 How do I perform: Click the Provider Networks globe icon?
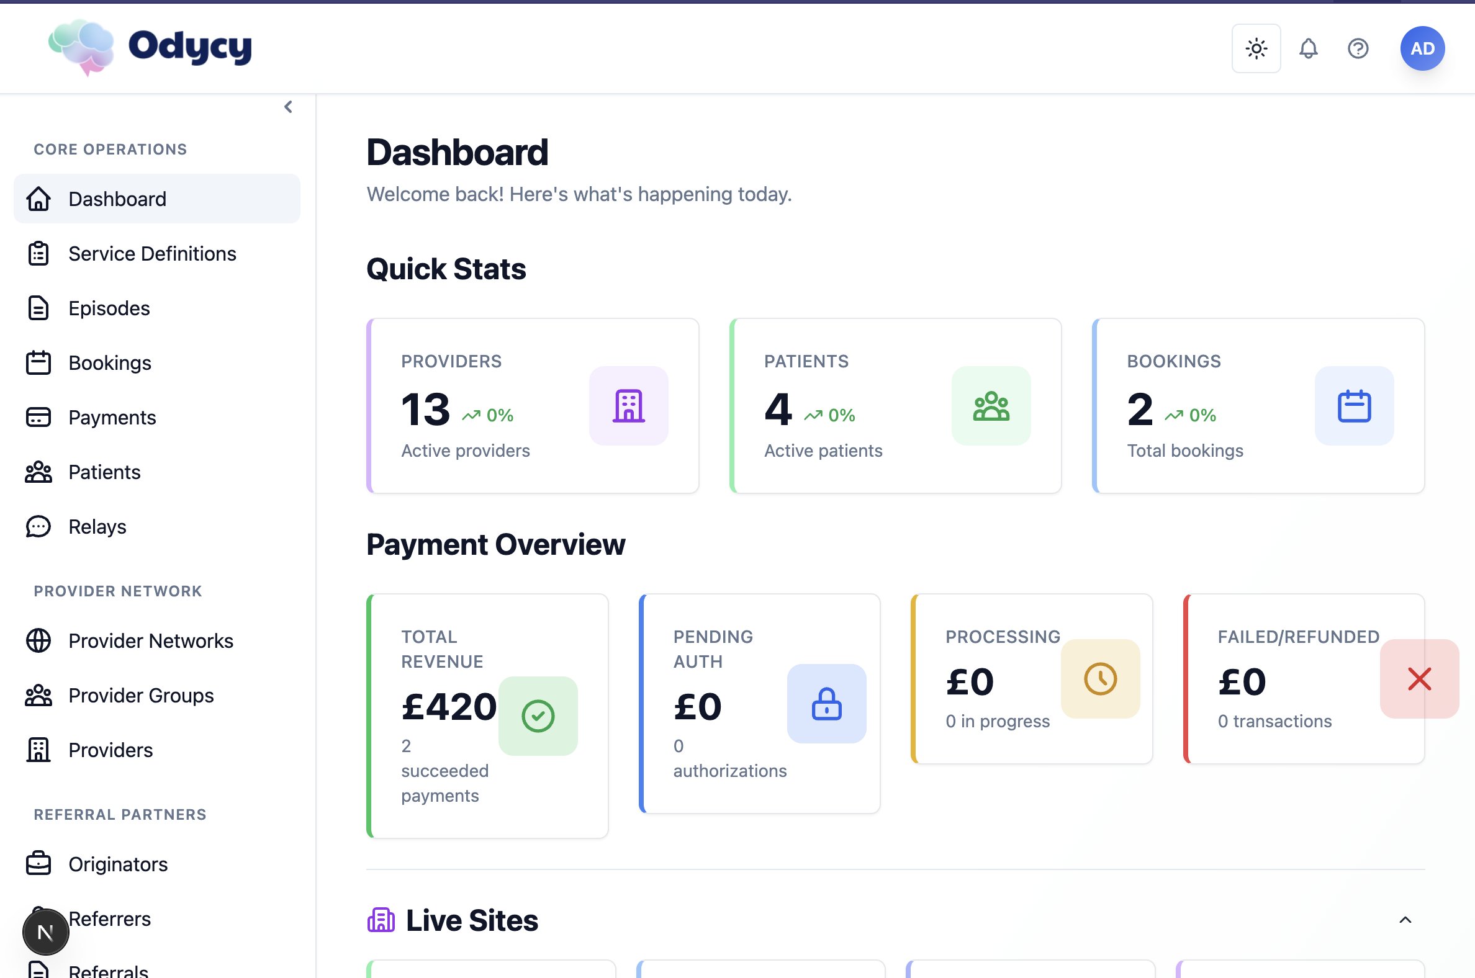pyautogui.click(x=38, y=640)
